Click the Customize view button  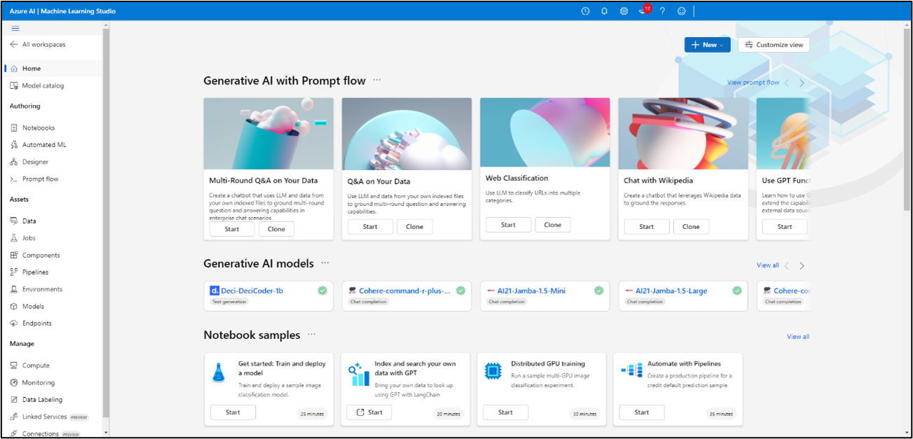click(x=774, y=45)
